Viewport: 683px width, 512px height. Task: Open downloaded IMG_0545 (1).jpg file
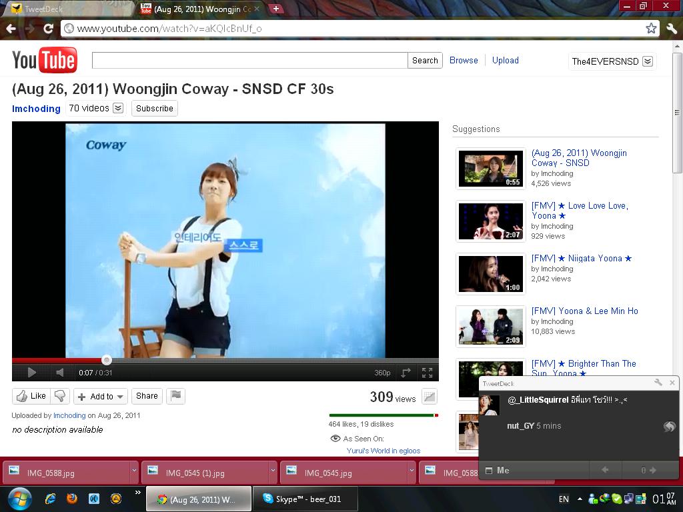205,473
